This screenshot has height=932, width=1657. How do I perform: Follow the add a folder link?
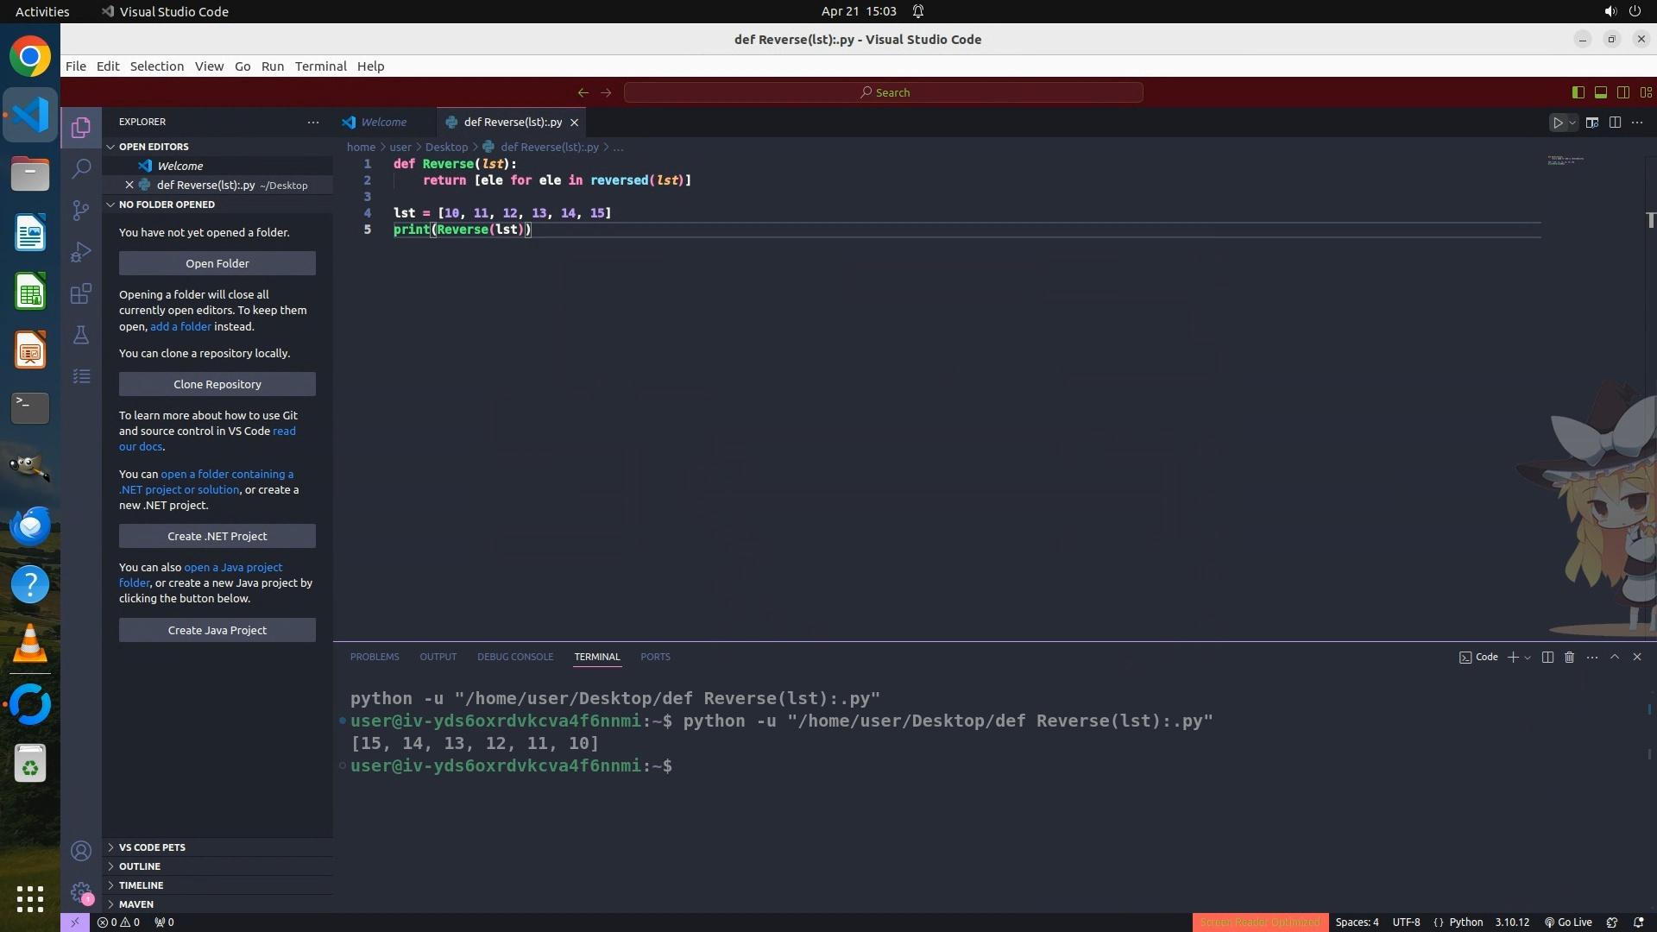point(180,326)
